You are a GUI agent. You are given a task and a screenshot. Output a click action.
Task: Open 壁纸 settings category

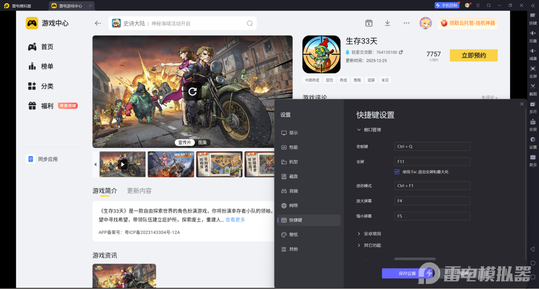coord(309,234)
